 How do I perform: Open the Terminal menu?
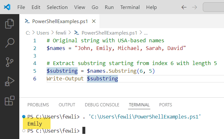[130, 7]
